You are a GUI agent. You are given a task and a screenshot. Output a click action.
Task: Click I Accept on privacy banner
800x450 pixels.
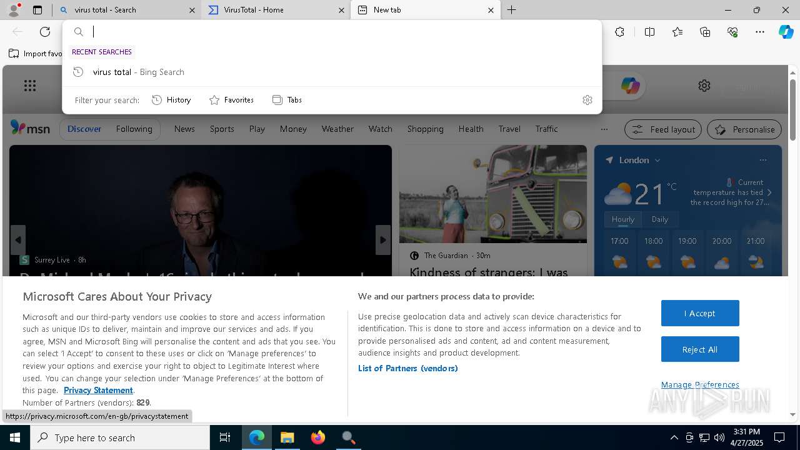click(700, 313)
